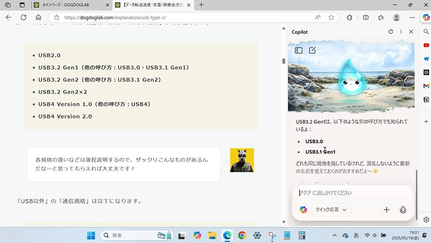This screenshot has height=243, width=431.
Task: Add this page to favorites
Action: (x=331, y=17)
